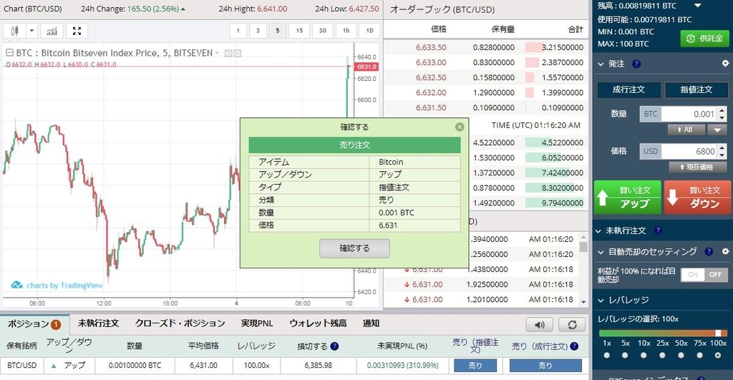Image resolution: width=733 pixels, height=380 pixels.
Task: Toggle fullscreen chart mode icon
Action: pyautogui.click(x=77, y=31)
